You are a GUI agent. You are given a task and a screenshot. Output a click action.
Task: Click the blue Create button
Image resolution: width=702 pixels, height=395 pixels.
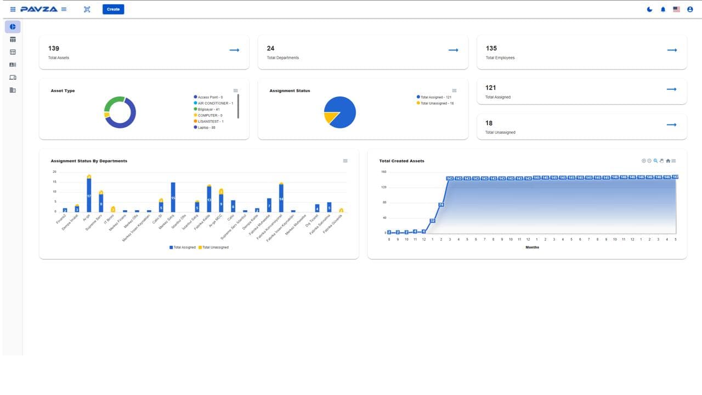pos(113,9)
